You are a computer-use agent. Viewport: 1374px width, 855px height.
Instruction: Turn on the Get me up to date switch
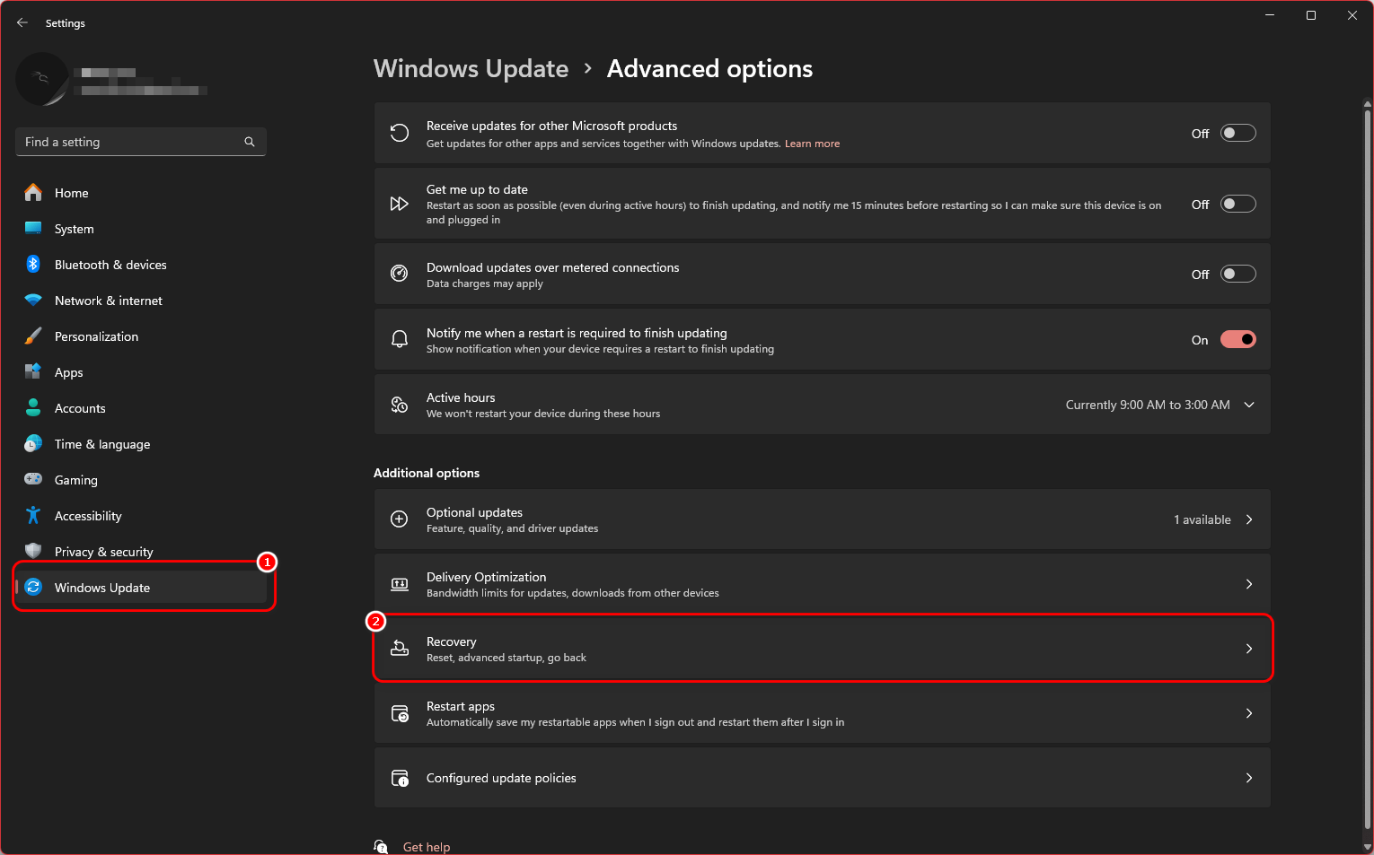(x=1237, y=205)
